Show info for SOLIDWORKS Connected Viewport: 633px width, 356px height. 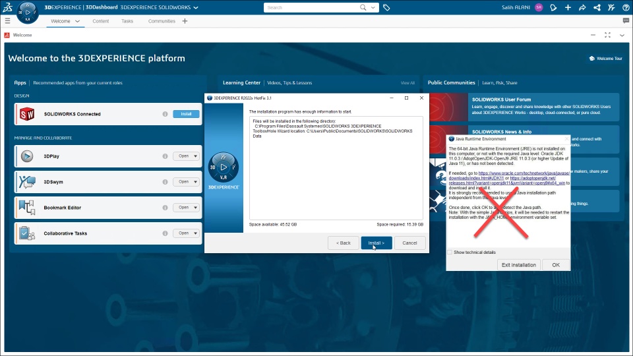165,114
